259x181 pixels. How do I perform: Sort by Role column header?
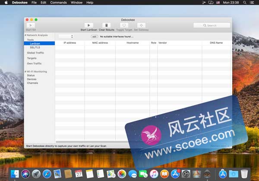153,43
